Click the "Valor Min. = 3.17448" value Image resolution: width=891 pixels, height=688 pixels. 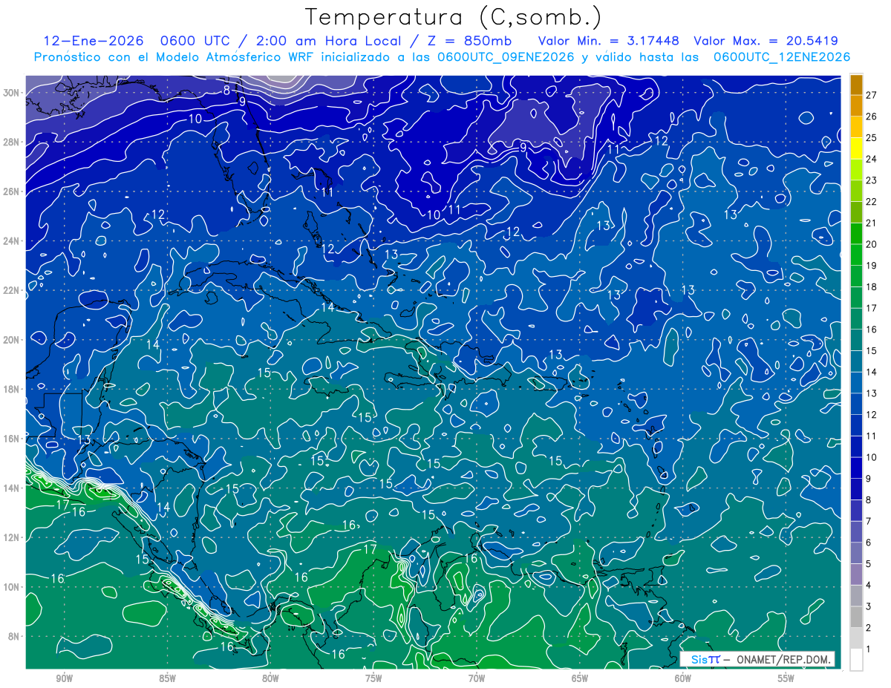point(608,41)
